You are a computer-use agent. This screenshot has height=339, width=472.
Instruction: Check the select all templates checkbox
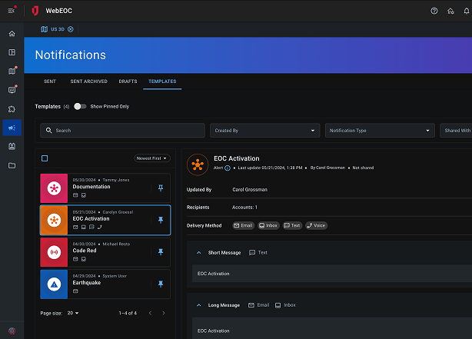click(x=45, y=158)
